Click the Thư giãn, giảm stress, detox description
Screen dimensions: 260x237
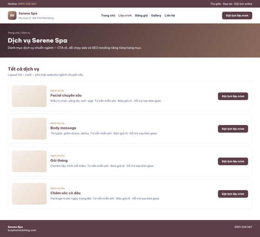coord(104,133)
